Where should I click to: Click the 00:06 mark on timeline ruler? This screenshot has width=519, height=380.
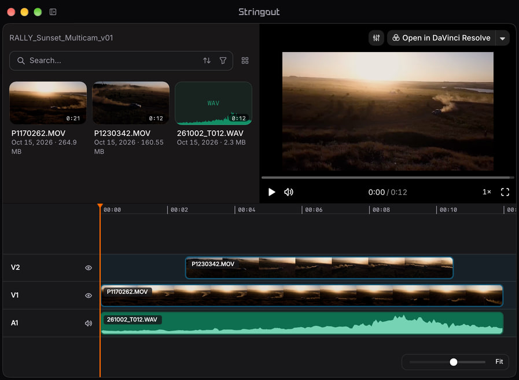point(314,210)
